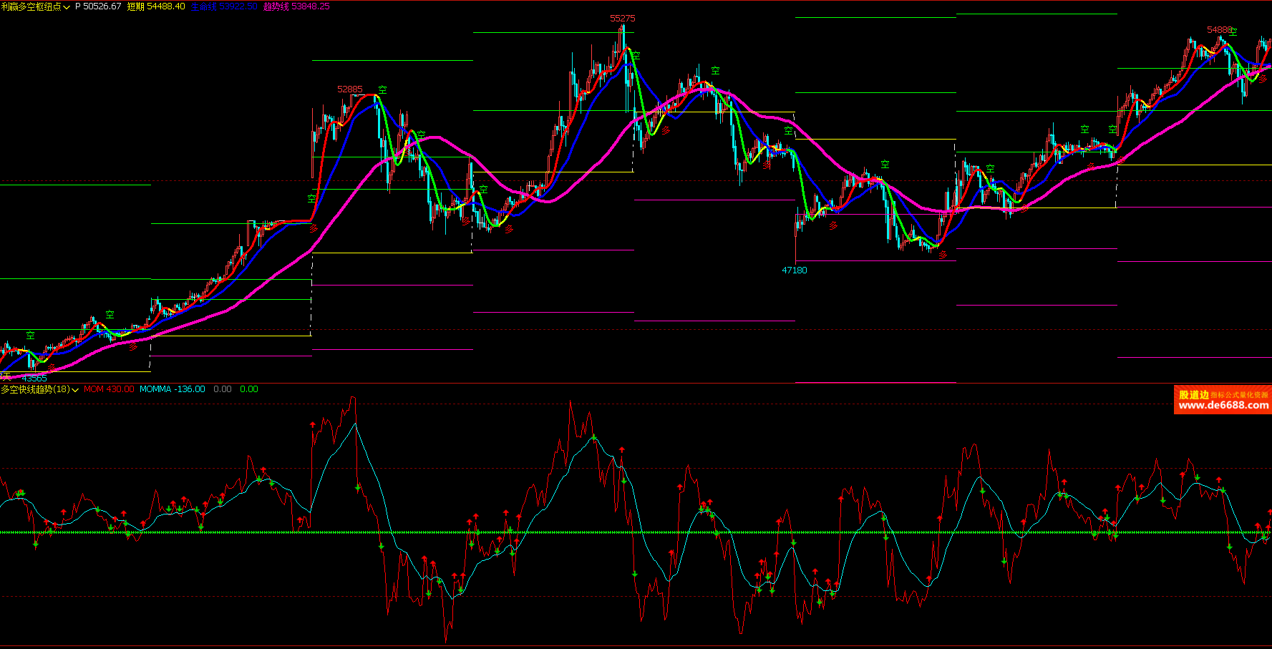Open the 利赢多空枢纽点 indicator dropdown arrow
This screenshot has width=1272, height=649.
pyautogui.click(x=67, y=7)
